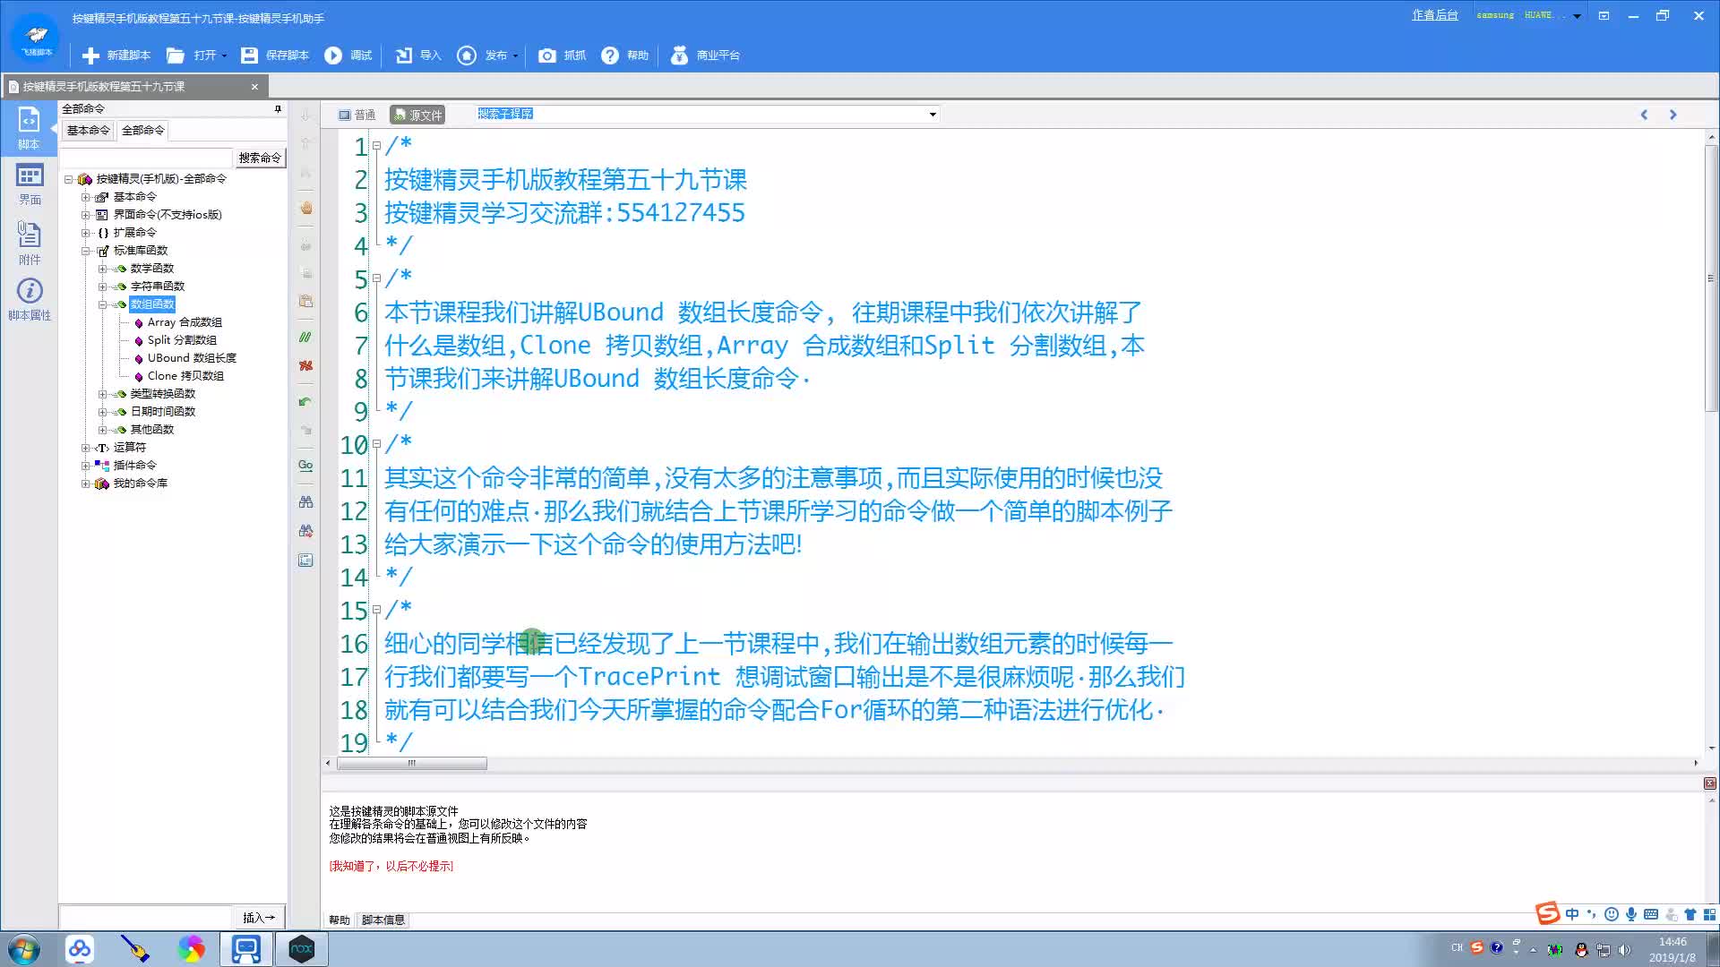This screenshot has width=1720, height=967.
Task: Switch to 全部命令 tab
Action: [143, 131]
